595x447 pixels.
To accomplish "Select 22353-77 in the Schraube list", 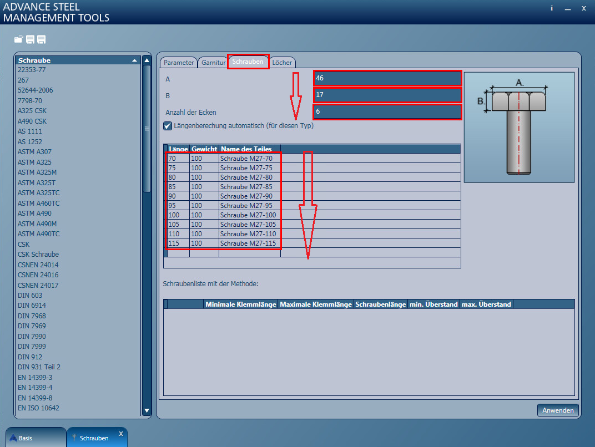I will pyautogui.click(x=32, y=70).
